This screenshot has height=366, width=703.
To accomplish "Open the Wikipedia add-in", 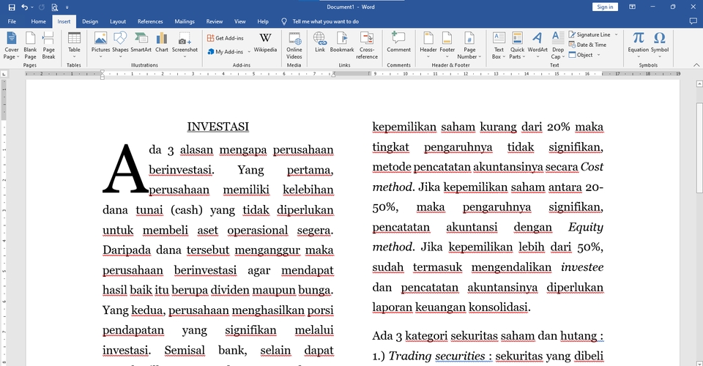I will coord(265,43).
